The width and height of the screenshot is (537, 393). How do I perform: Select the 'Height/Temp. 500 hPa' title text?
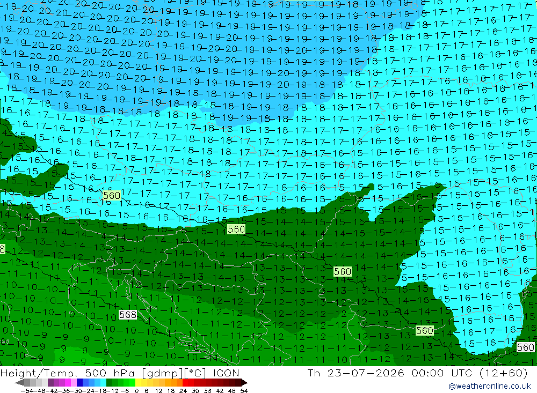click(68, 373)
